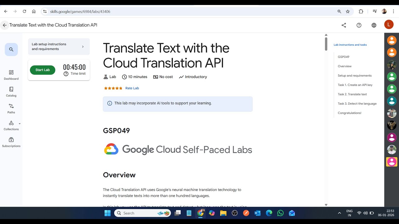
Task: View site information icon in address bar
Action: [45, 12]
